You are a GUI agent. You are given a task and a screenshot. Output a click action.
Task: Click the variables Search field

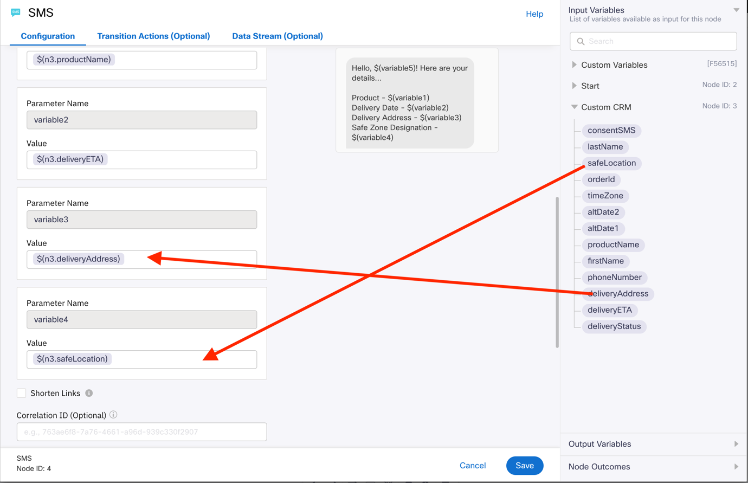click(x=653, y=41)
